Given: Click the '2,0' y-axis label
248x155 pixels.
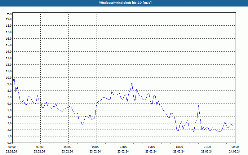Looking at the screenshot, I should pos(9,130).
